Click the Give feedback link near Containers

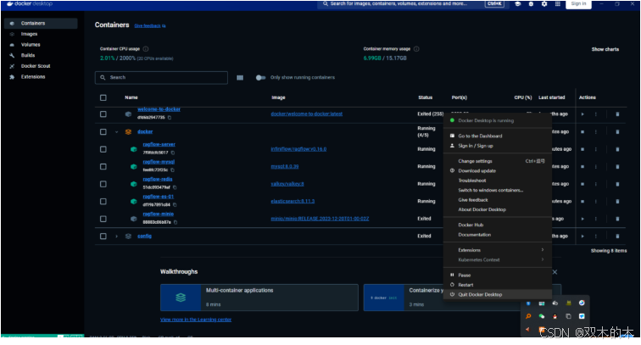pyautogui.click(x=149, y=25)
